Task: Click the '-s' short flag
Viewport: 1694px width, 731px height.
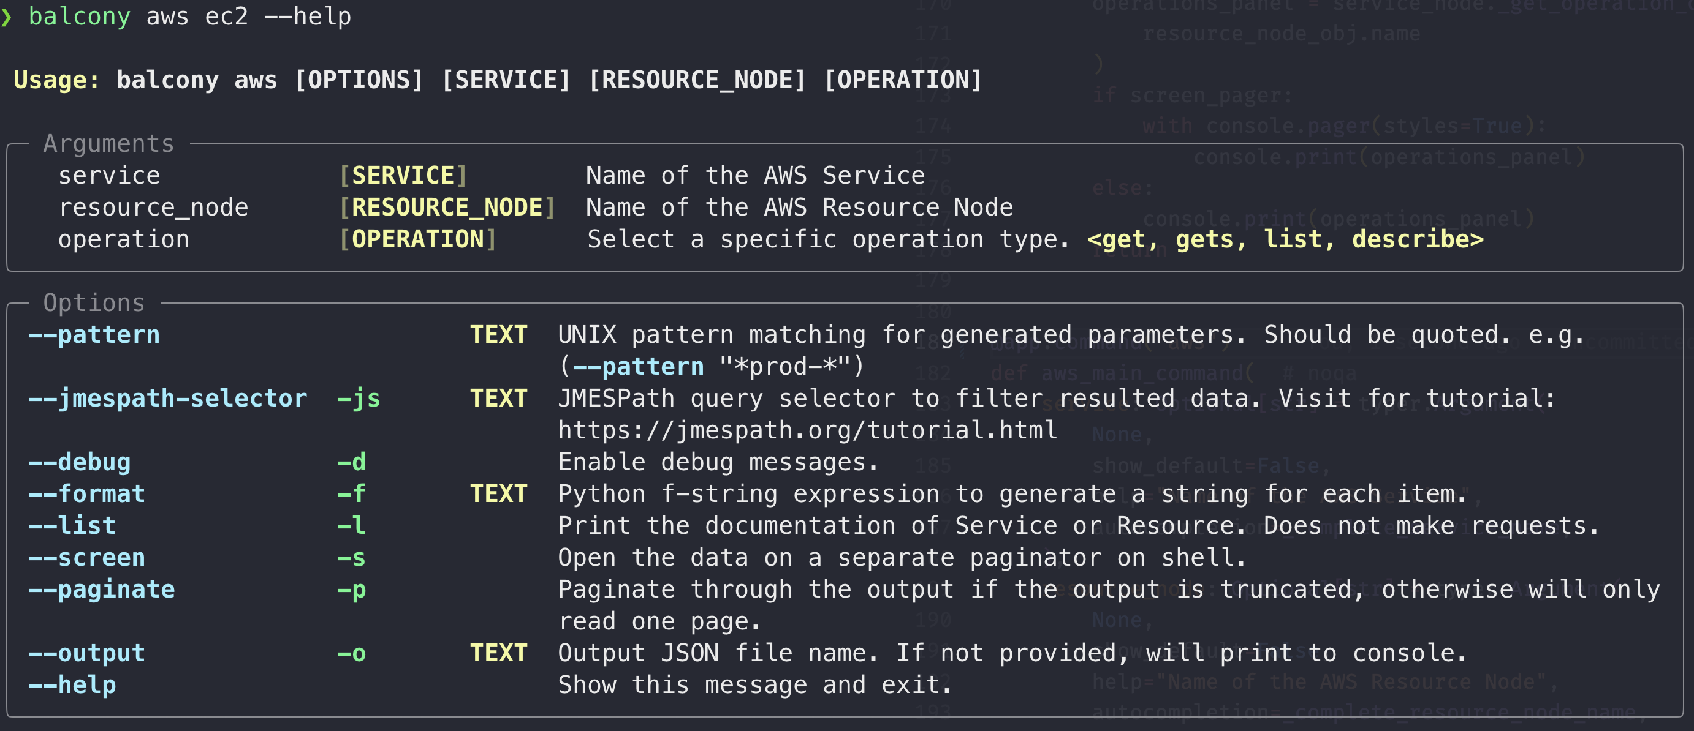Action: coord(352,558)
